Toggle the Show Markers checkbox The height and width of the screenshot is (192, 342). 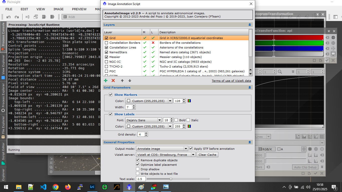pos(111,95)
